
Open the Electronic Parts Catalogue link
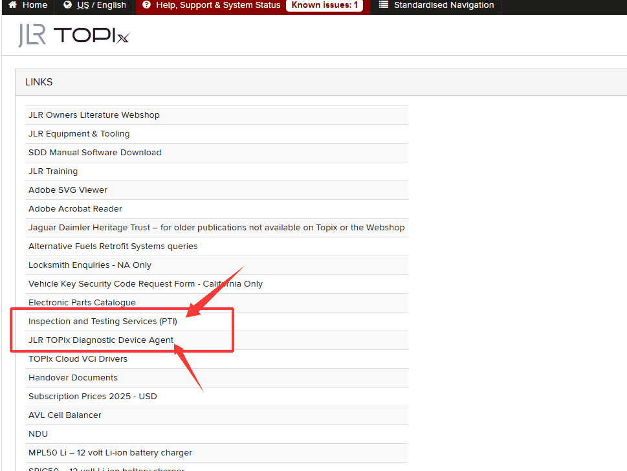[82, 303]
